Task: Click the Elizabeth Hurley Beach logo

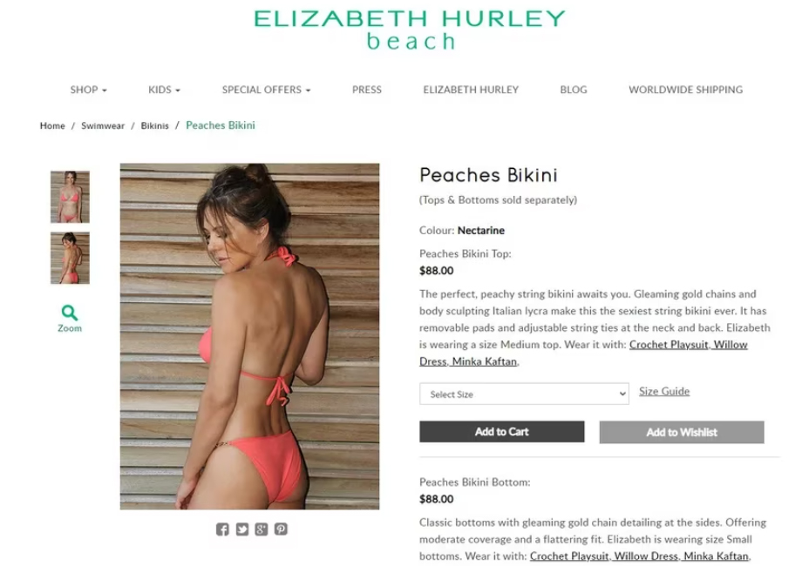Action: (x=410, y=30)
